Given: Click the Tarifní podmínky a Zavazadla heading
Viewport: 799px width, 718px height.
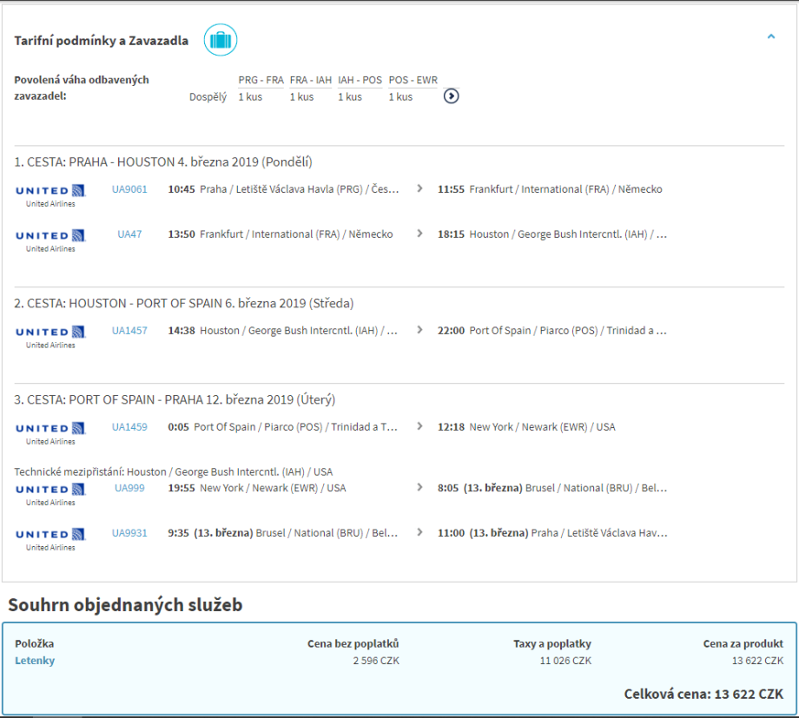Looking at the screenshot, I should tap(101, 41).
